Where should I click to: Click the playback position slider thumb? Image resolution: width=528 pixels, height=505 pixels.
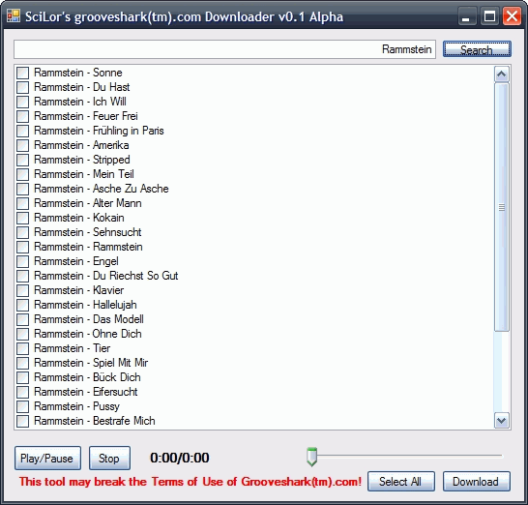pos(311,457)
